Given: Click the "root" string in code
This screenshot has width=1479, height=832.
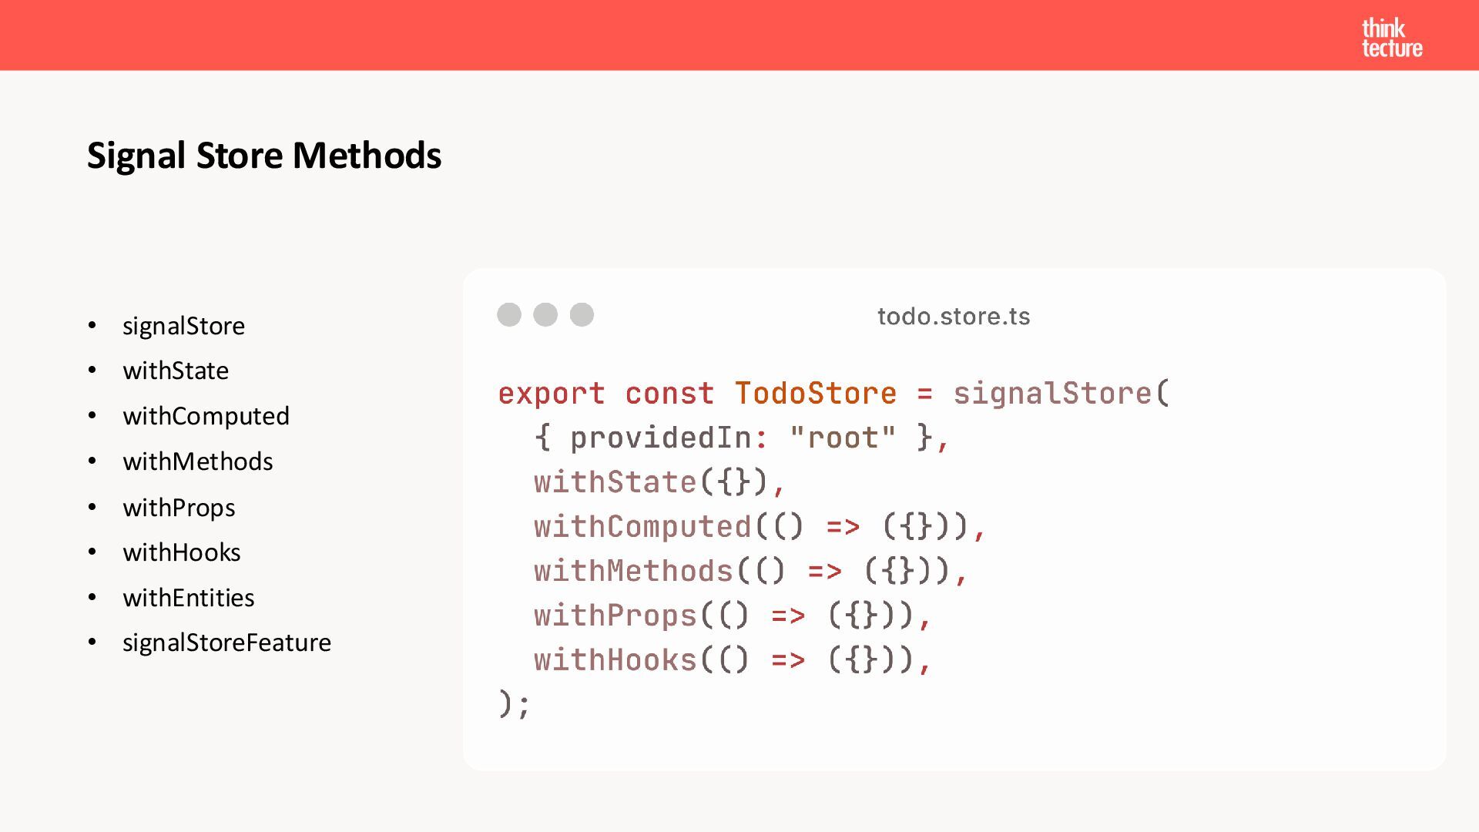Looking at the screenshot, I should click(843, 438).
